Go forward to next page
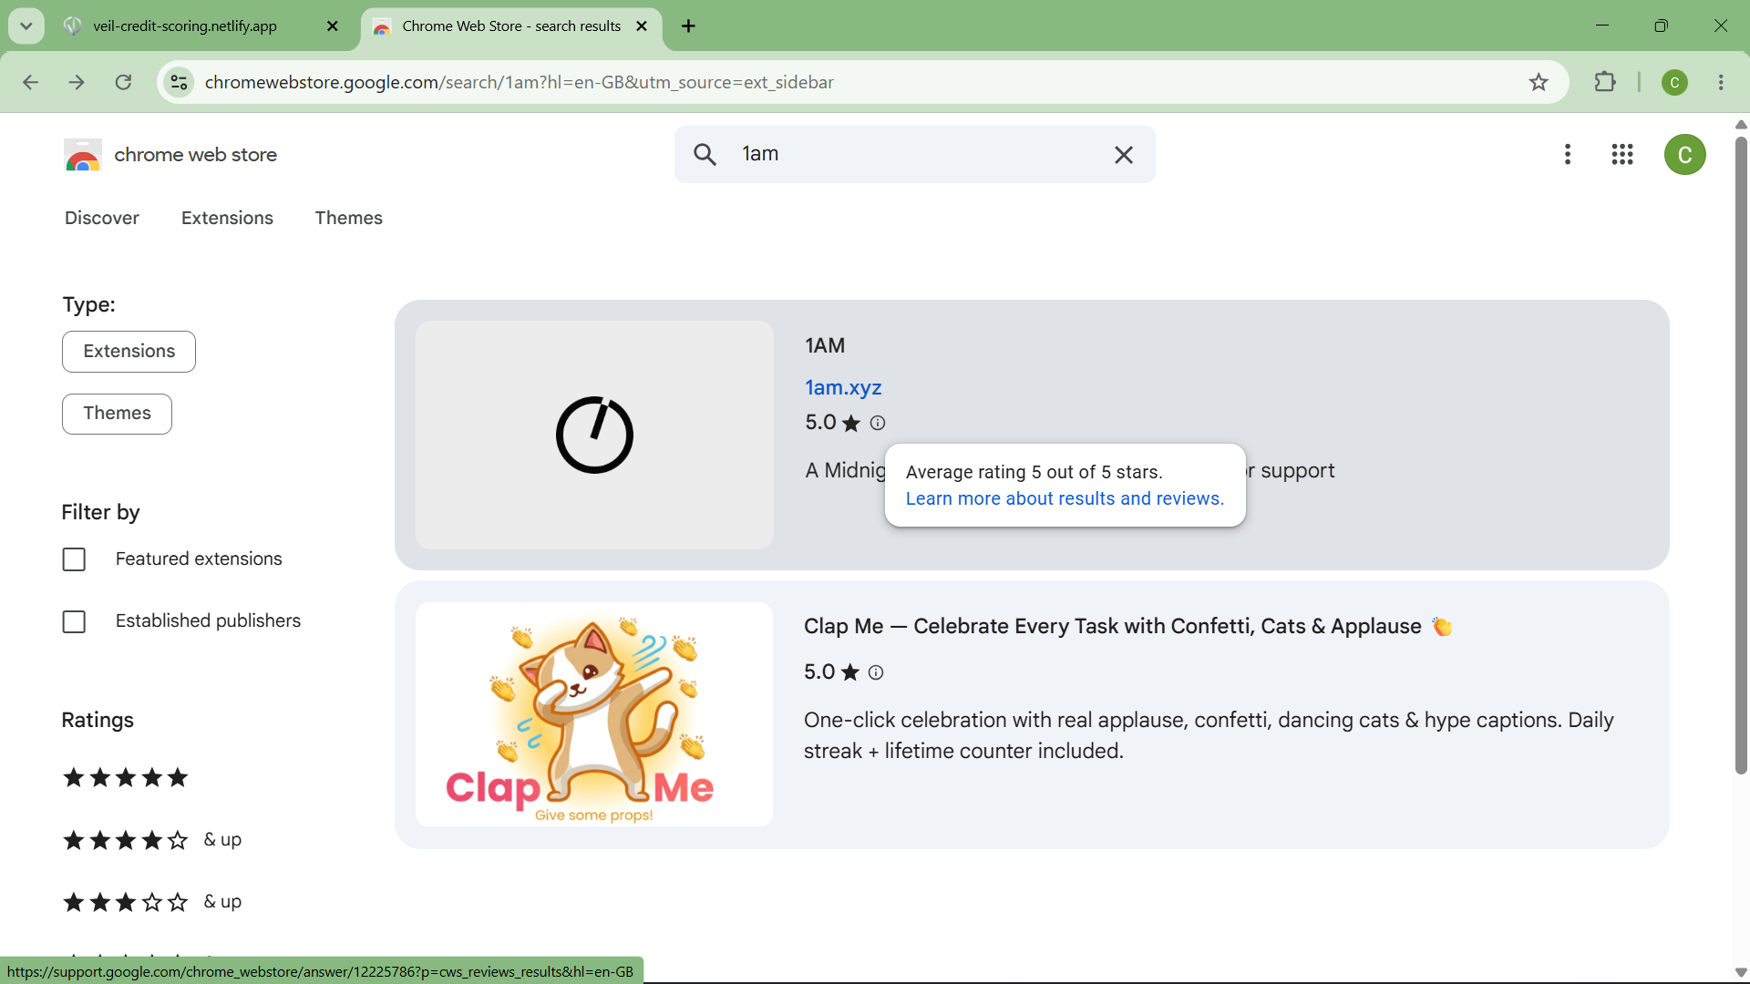 [77, 83]
